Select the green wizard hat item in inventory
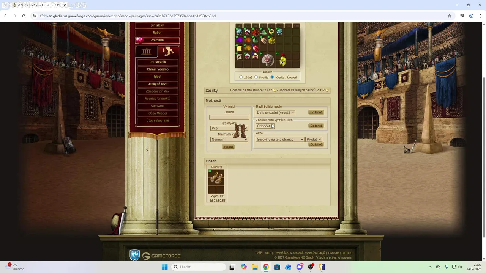486x273 pixels. [264, 32]
